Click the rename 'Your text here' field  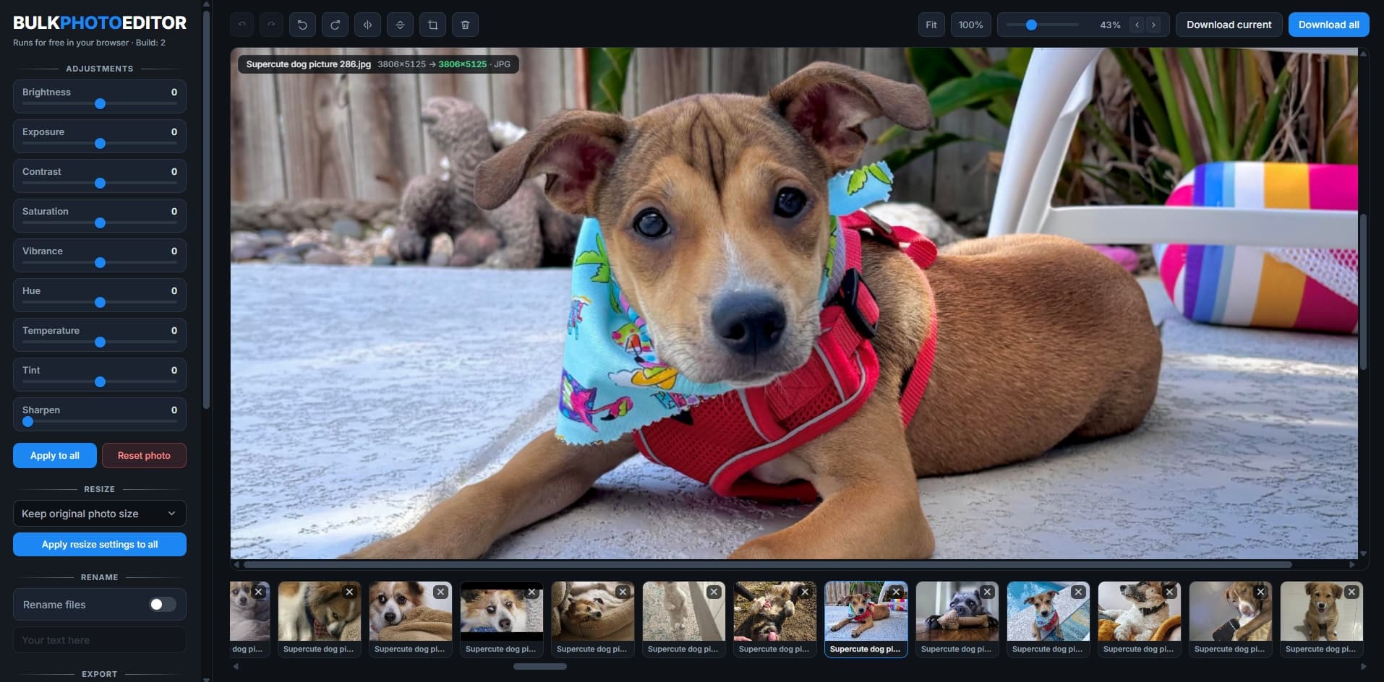click(x=100, y=640)
